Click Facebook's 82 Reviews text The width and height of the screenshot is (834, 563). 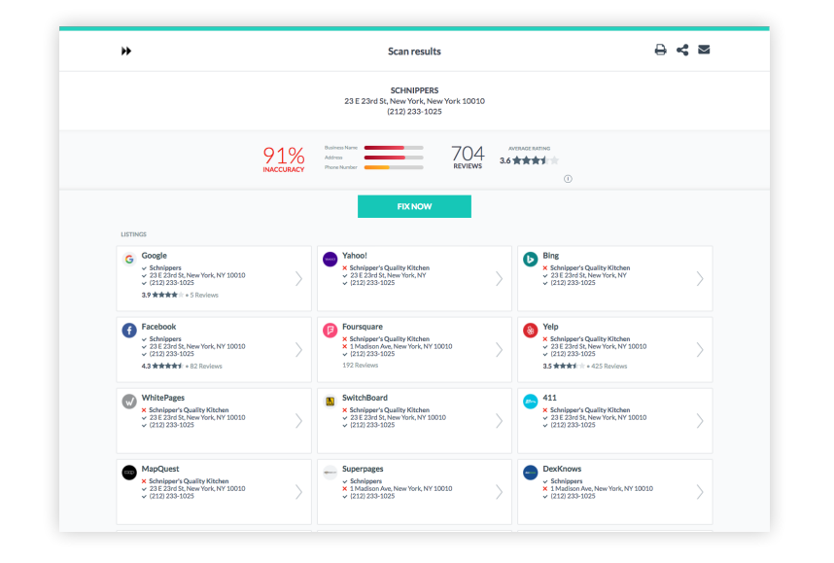(206, 367)
